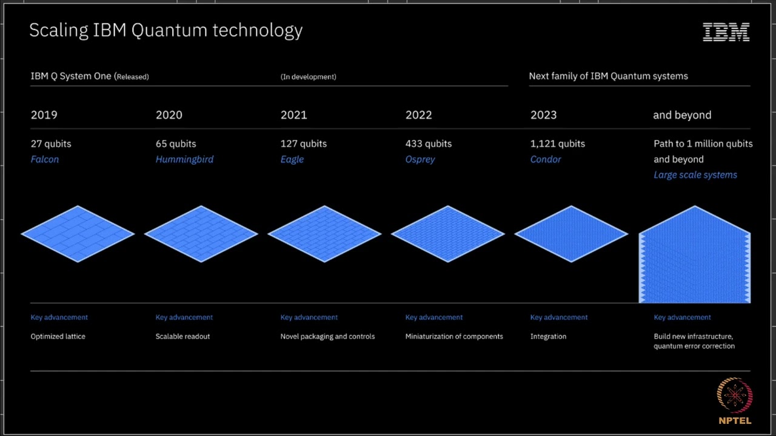Click the '27 qubits' text
Image resolution: width=776 pixels, height=436 pixels.
pos(51,144)
